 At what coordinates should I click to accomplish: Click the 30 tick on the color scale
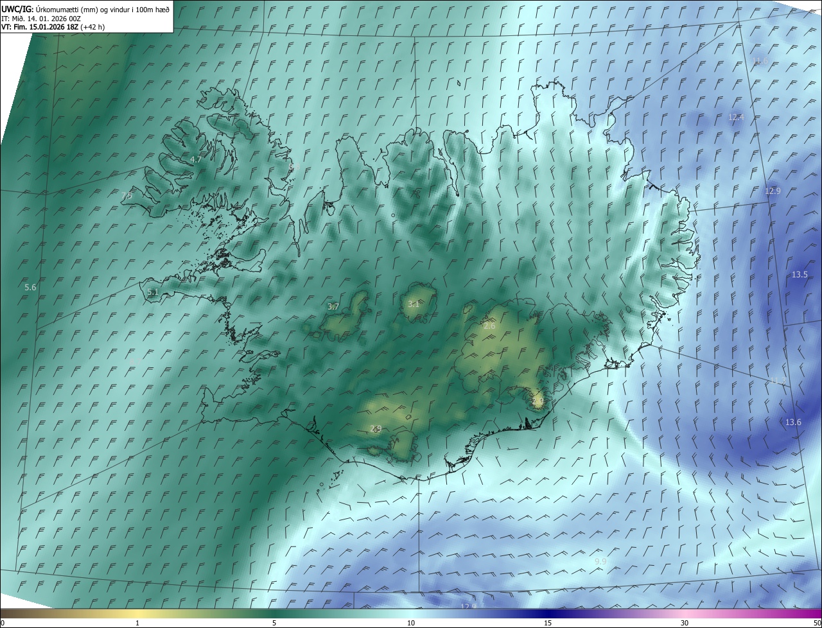[x=685, y=623]
